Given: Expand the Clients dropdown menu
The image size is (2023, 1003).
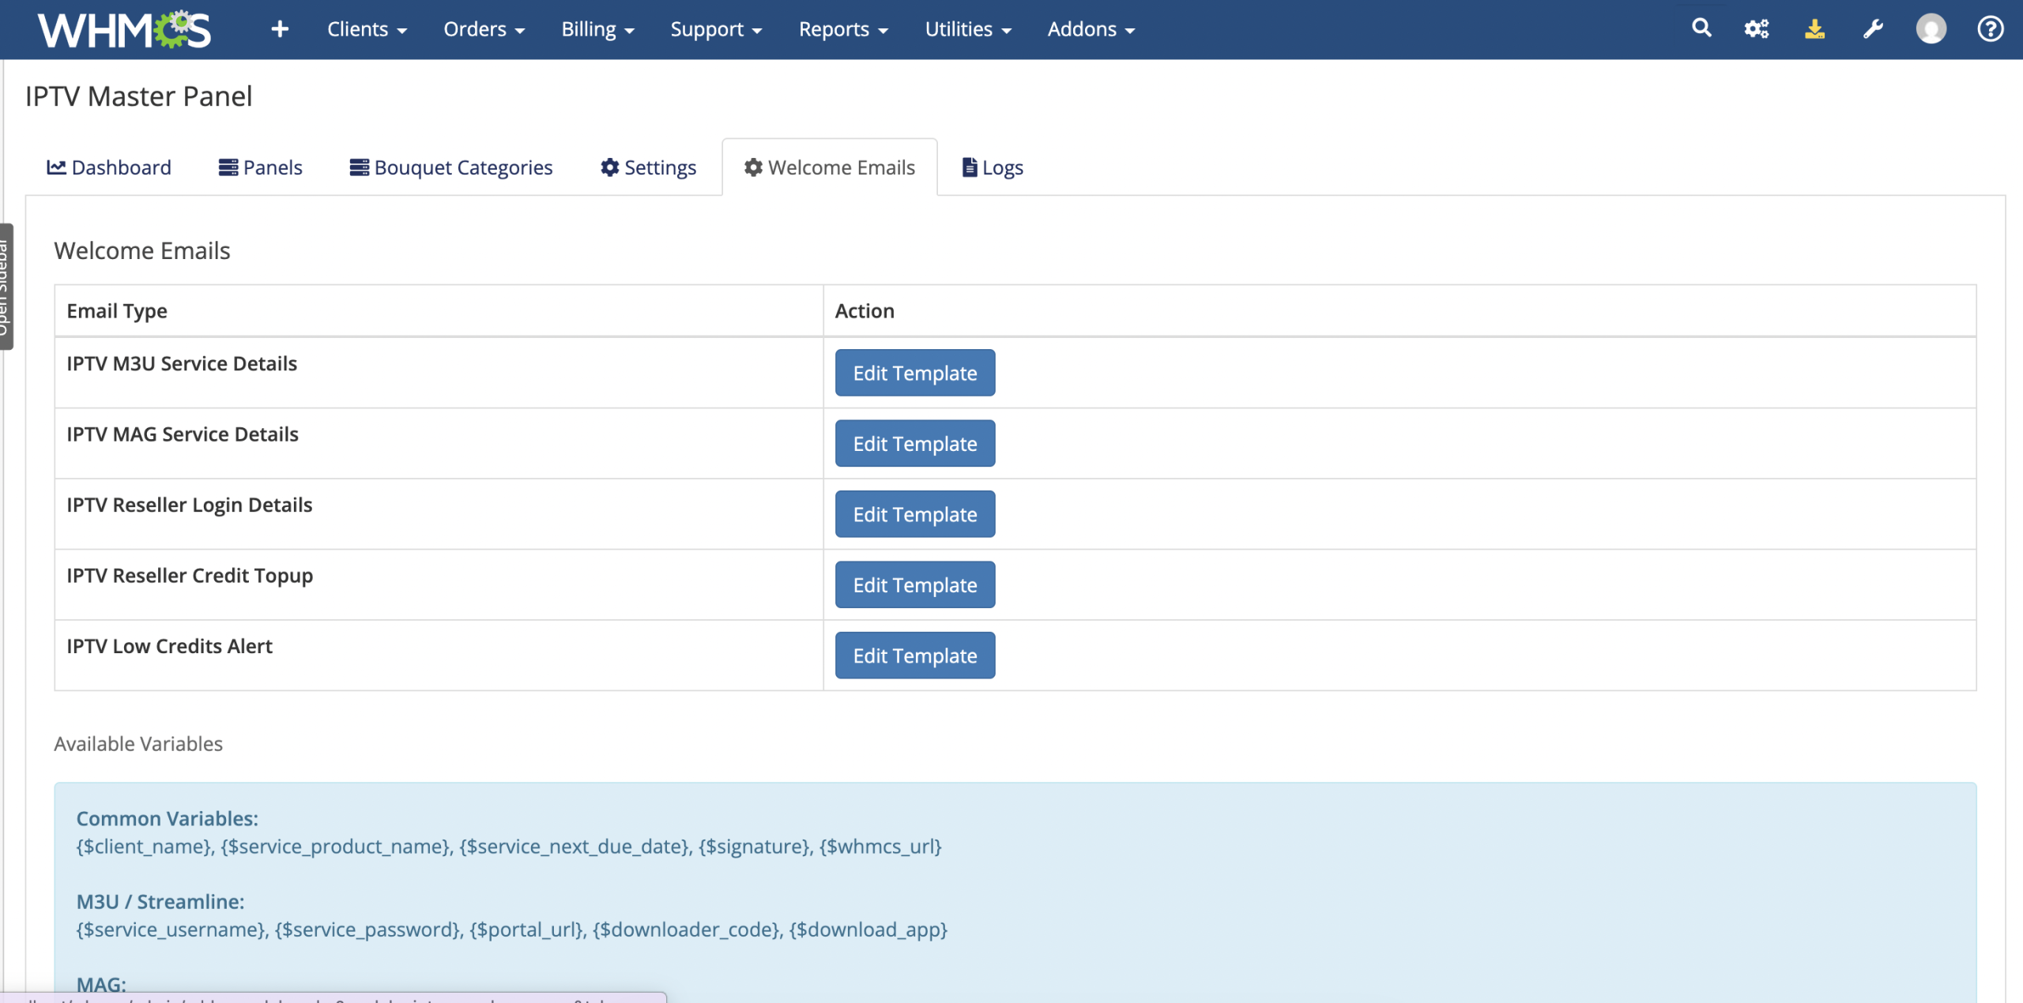Looking at the screenshot, I should click(367, 29).
